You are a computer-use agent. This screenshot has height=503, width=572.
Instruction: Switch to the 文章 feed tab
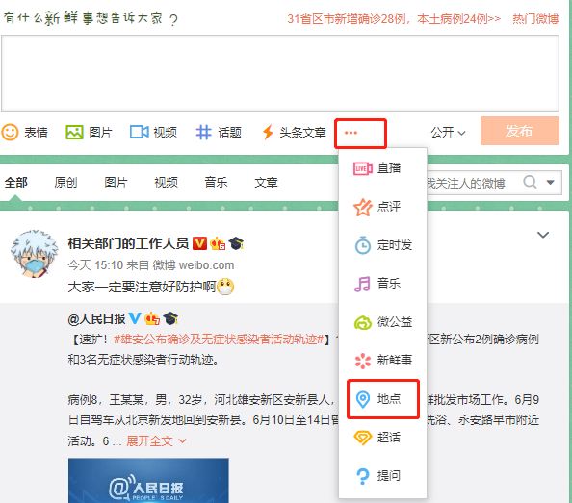point(266,182)
